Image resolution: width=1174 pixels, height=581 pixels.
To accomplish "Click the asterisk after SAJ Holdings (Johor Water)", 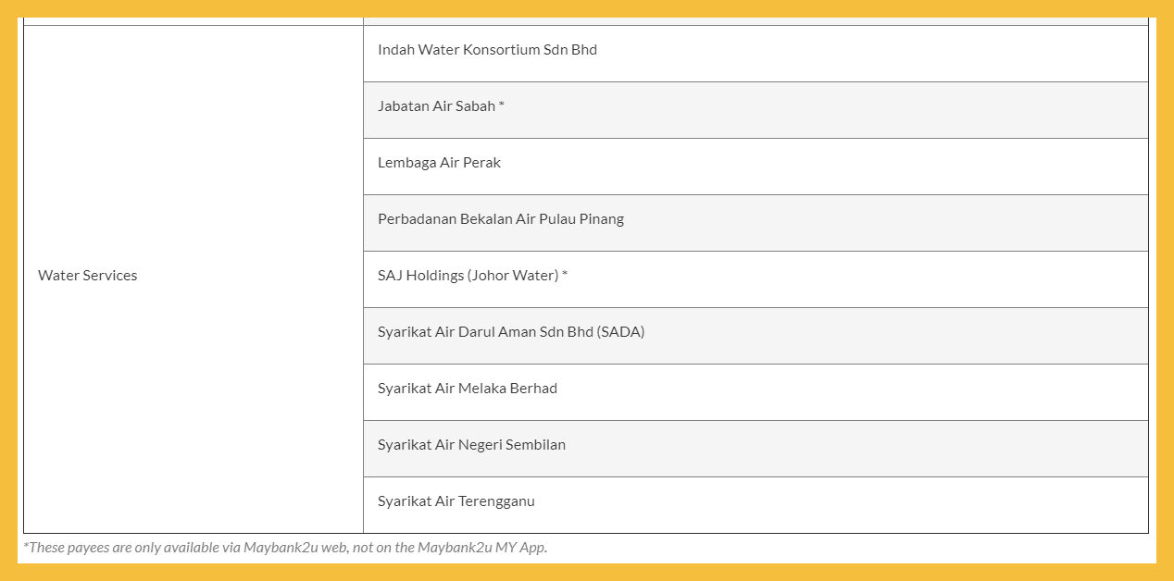I will 565,275.
